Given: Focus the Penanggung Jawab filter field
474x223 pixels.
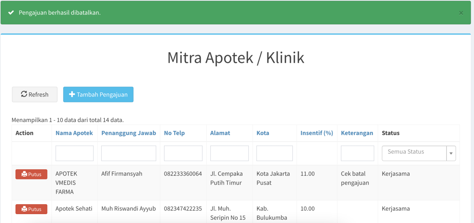Looking at the screenshot, I should pos(128,153).
